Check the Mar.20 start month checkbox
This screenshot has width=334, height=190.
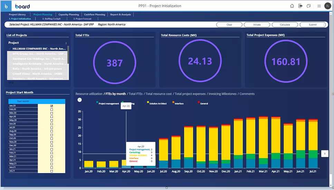51,113
